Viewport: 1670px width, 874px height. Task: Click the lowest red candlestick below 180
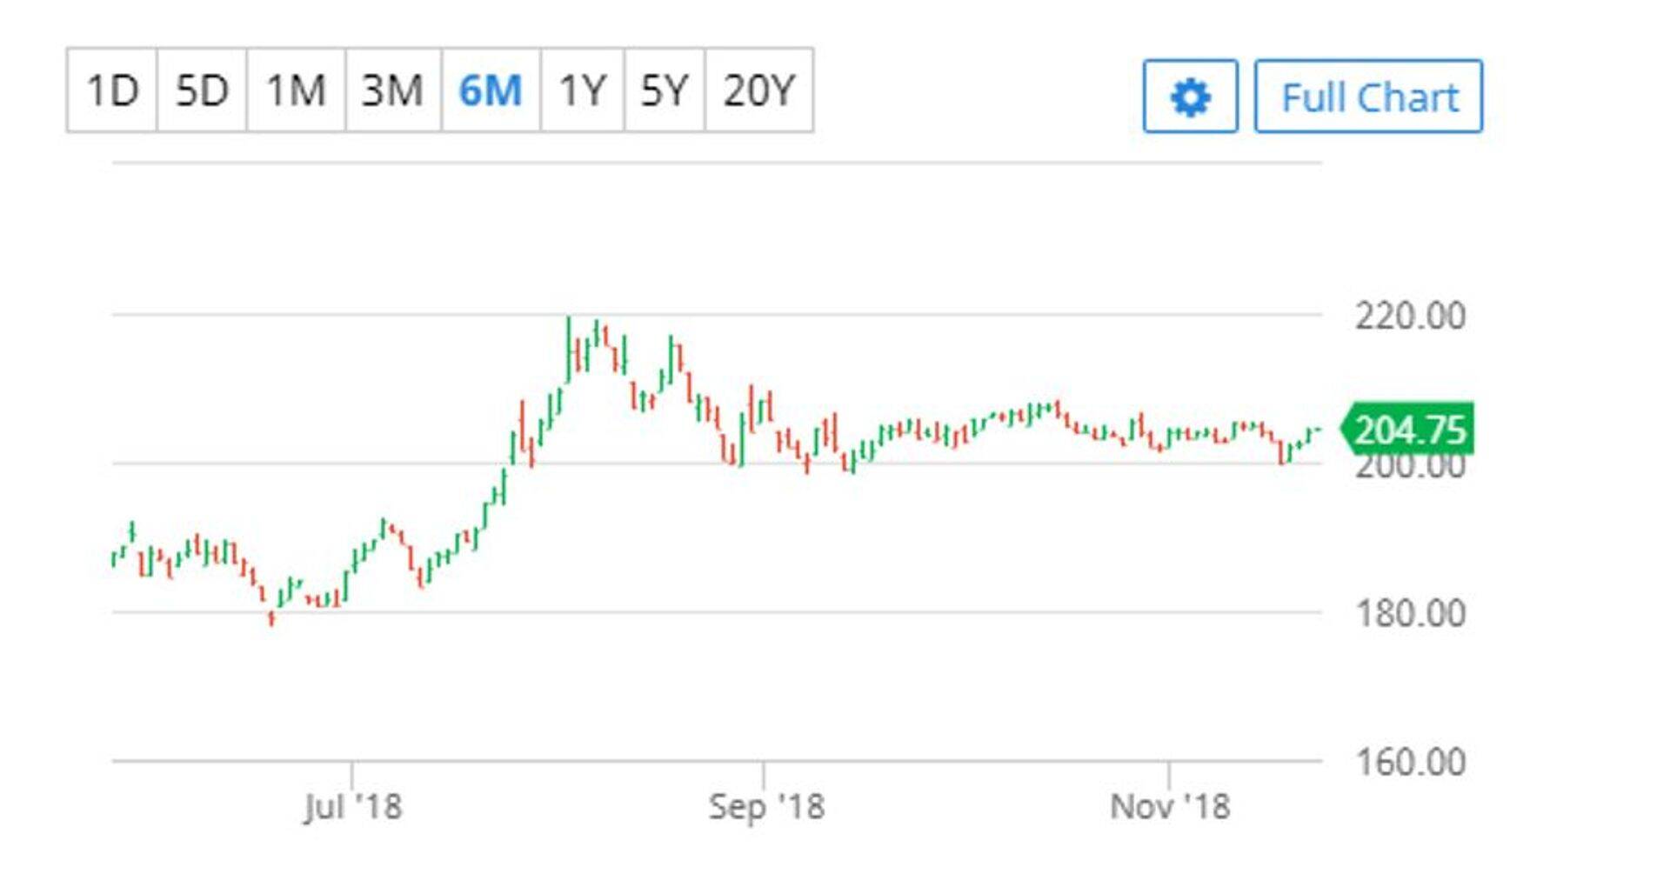(x=272, y=617)
